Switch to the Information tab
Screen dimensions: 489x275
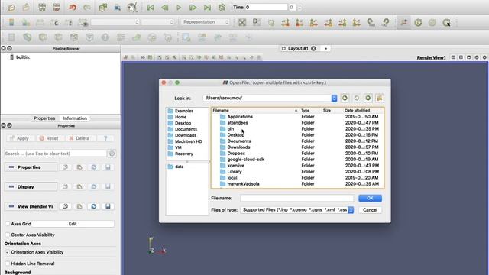(75, 118)
